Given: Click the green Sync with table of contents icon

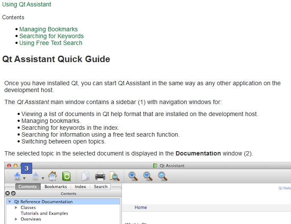Looking at the screenshot, I should 67,176.
